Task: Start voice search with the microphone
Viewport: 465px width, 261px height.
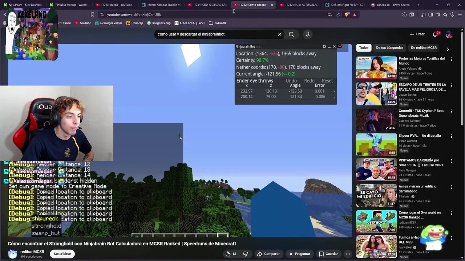Action: point(308,34)
